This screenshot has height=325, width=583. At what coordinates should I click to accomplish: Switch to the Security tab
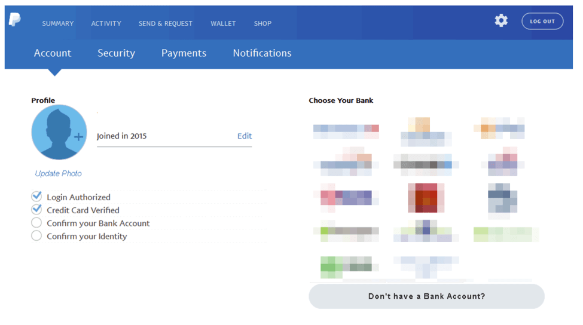[116, 53]
